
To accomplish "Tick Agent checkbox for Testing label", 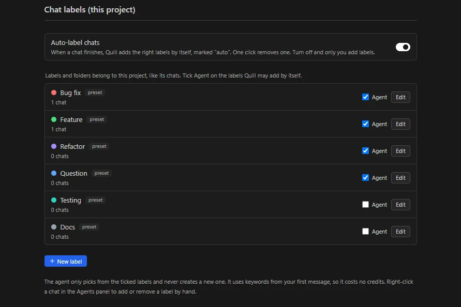I will (365, 205).
